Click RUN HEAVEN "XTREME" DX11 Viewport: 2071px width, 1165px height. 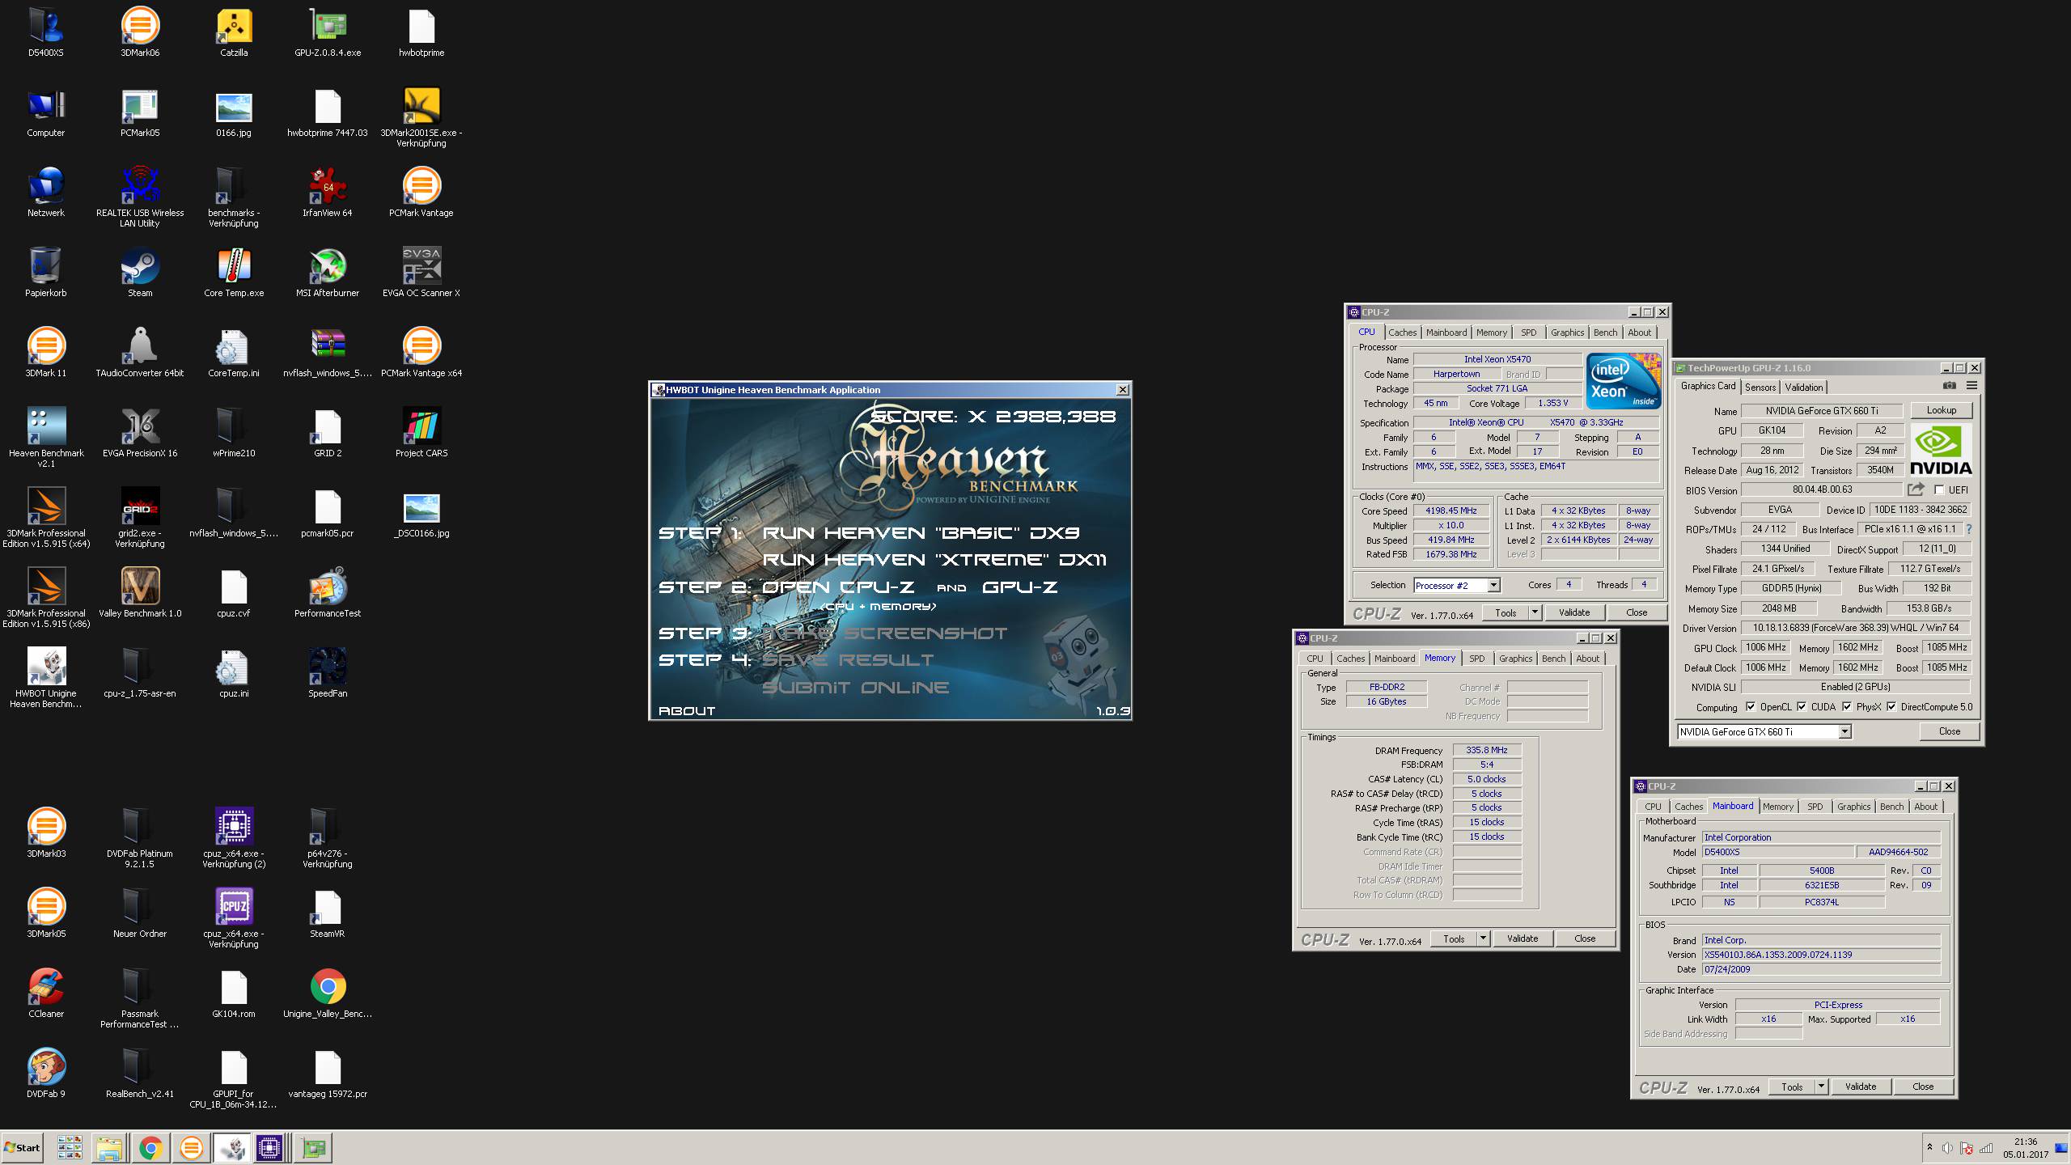click(934, 560)
